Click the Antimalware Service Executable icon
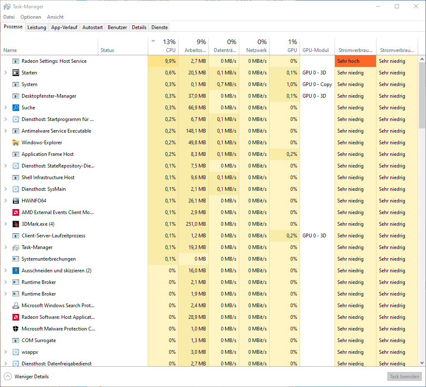Screen dimensions: 426x387 pos(16,131)
